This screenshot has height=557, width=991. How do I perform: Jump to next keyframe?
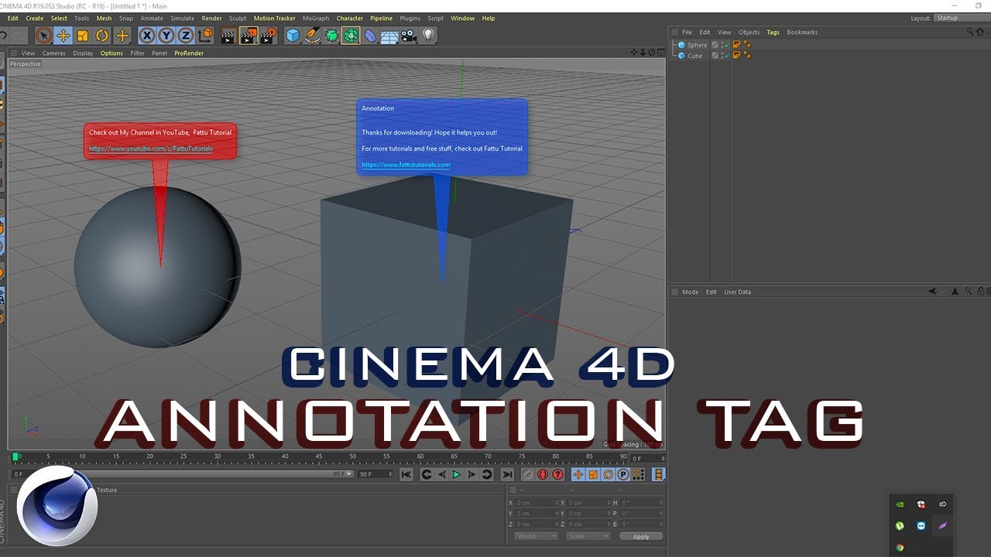[x=487, y=474]
